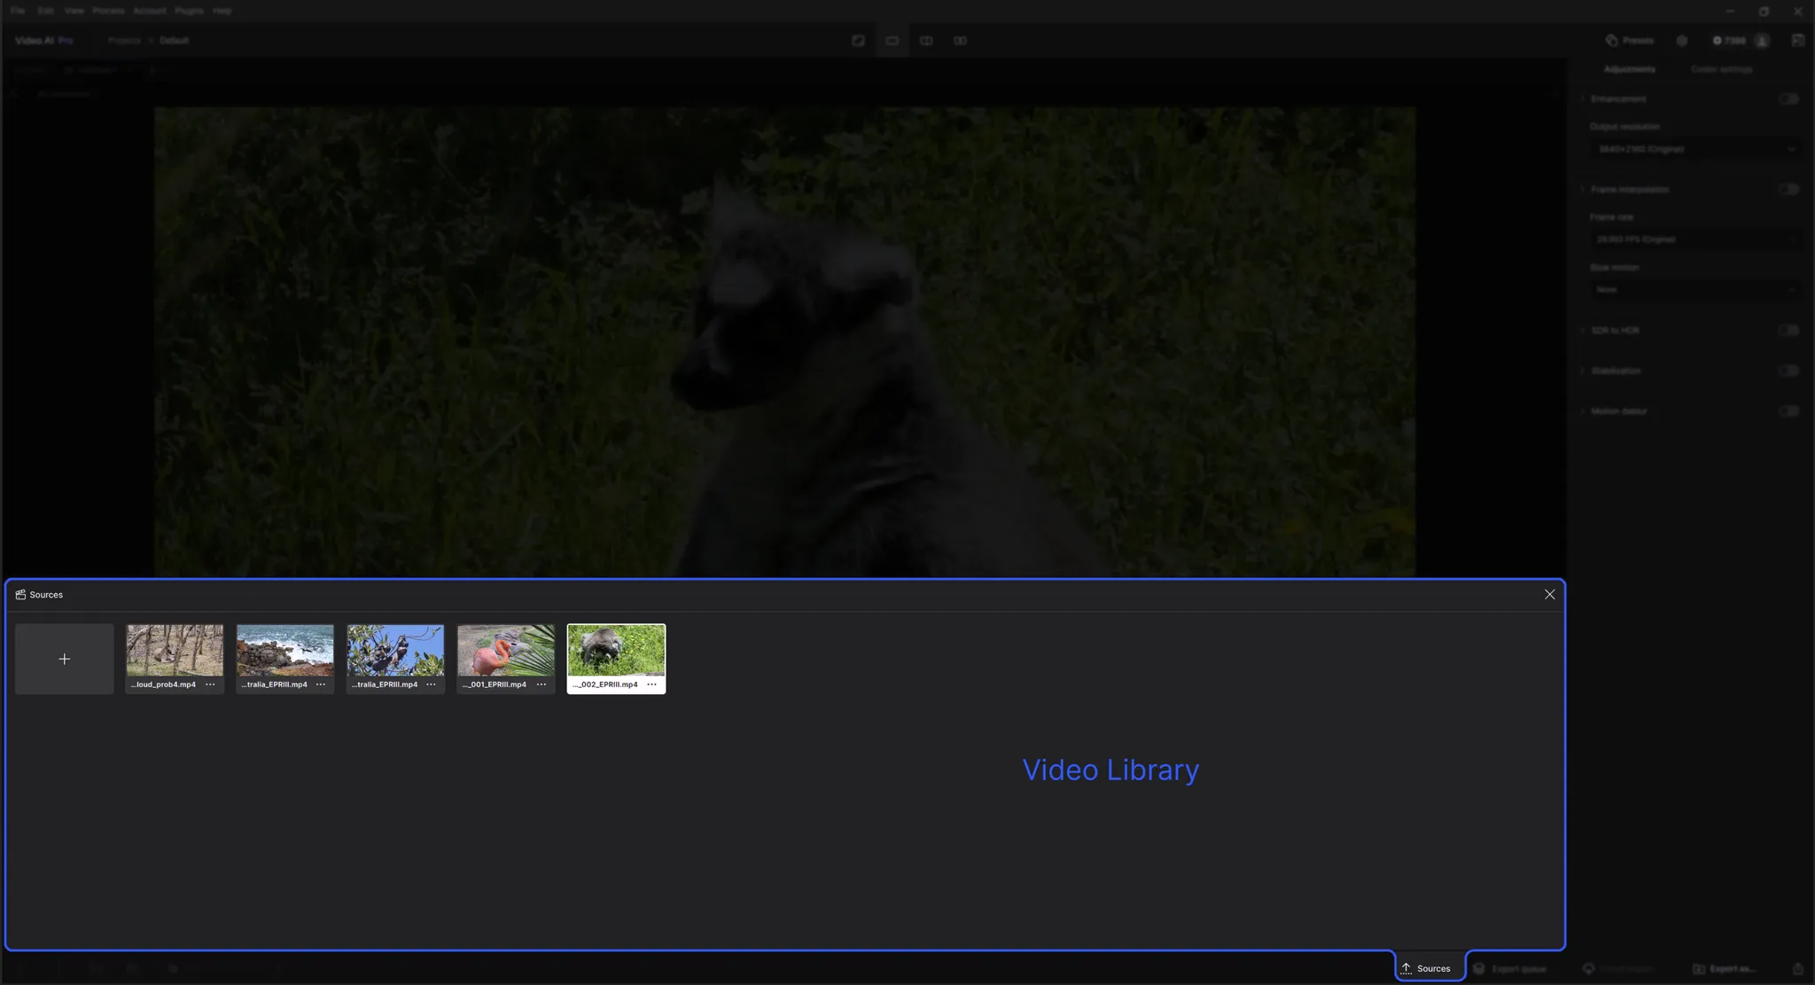Image resolution: width=1815 pixels, height=985 pixels.
Task: Close the Sources panel with X
Action: coord(1549,595)
